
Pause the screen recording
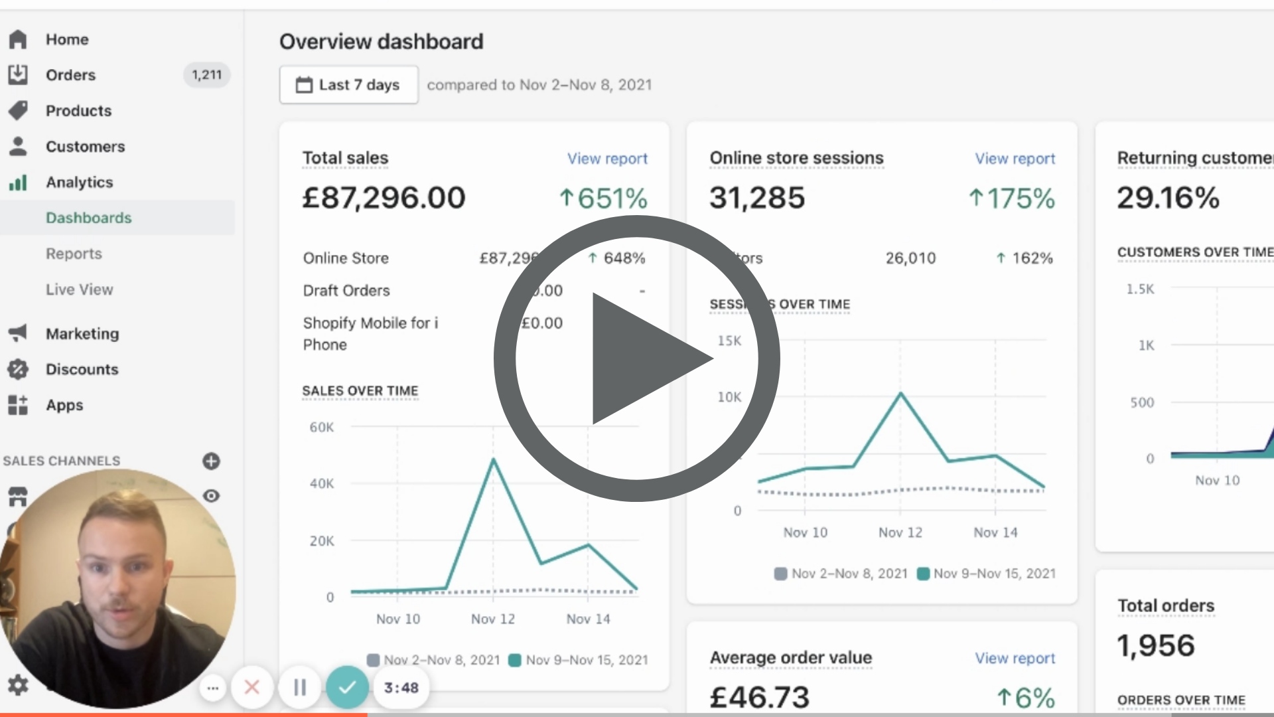pos(299,687)
